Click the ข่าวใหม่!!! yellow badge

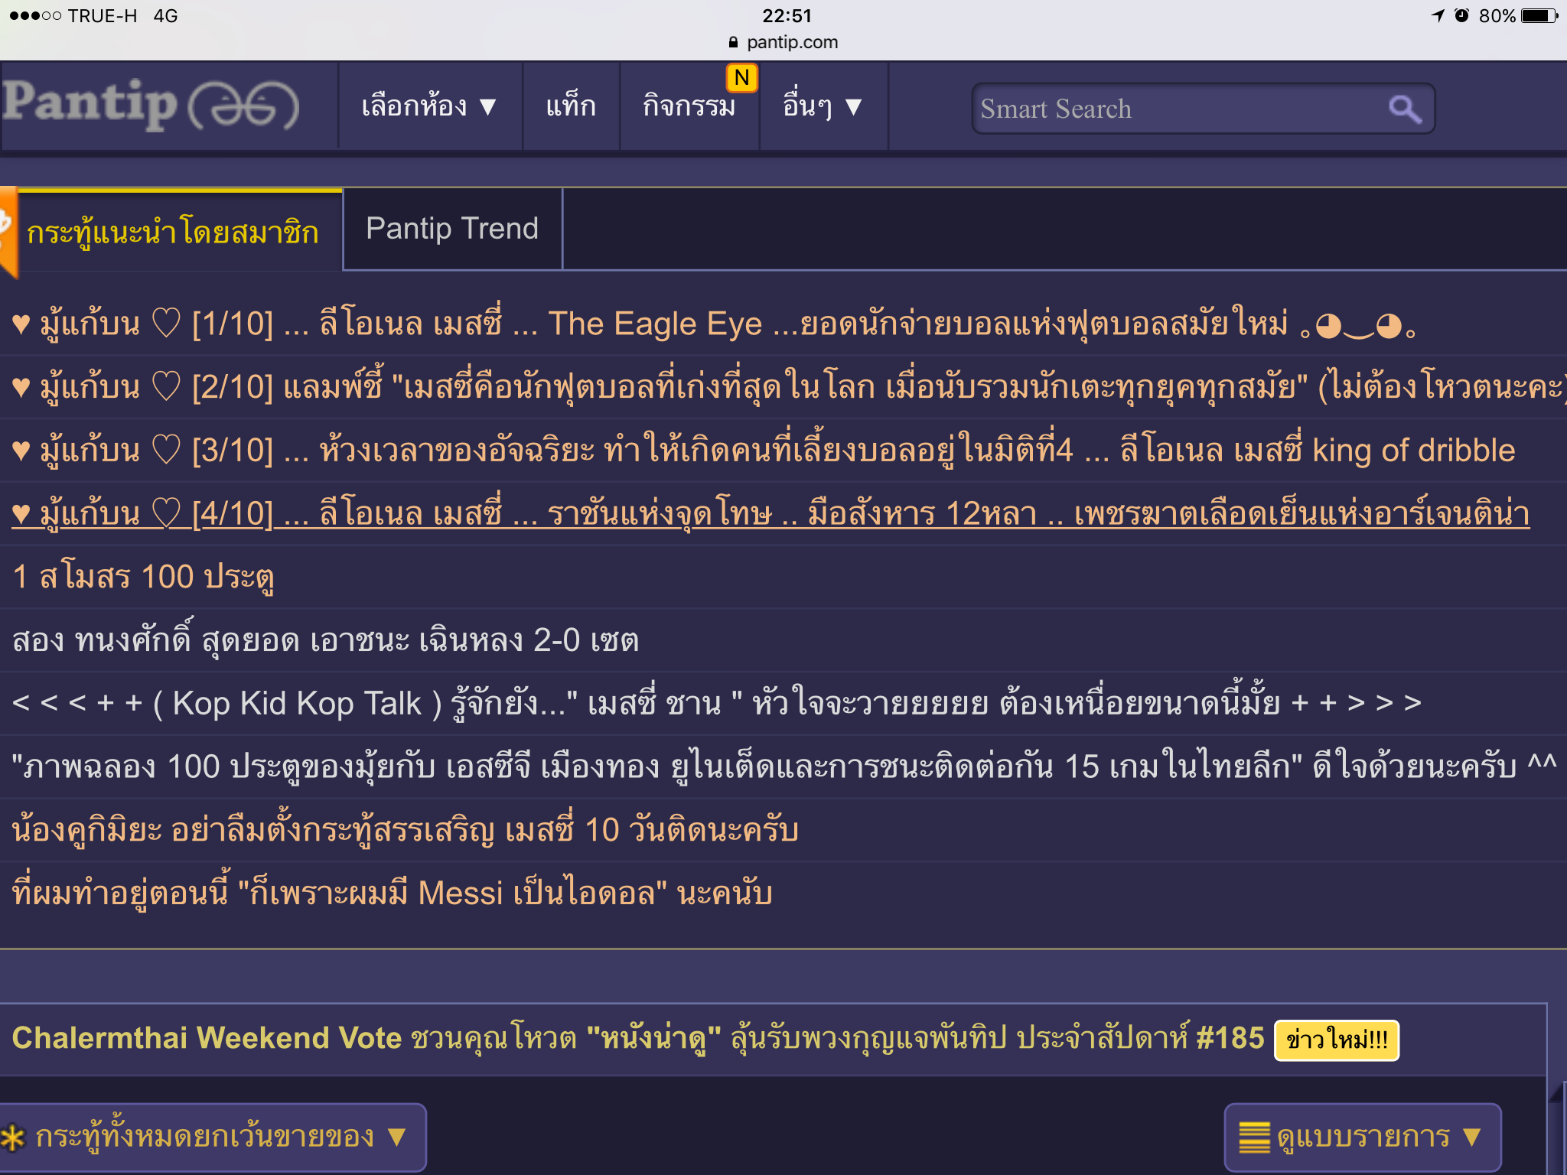[1336, 1040]
